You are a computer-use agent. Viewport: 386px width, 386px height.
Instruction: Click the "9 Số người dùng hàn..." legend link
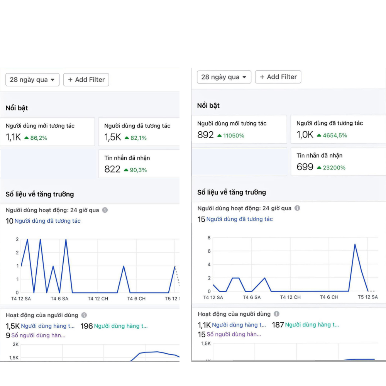(36, 335)
